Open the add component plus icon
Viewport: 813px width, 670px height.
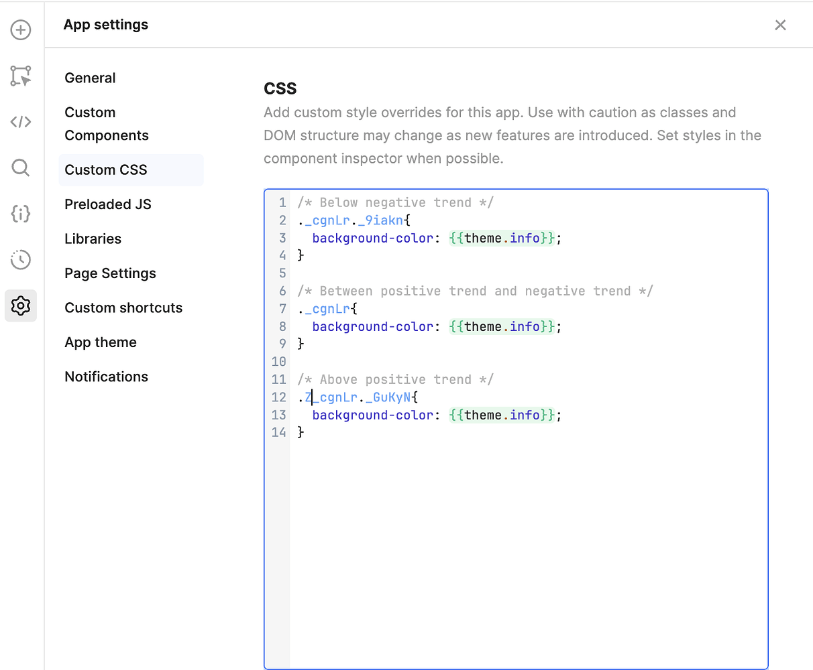tap(21, 30)
